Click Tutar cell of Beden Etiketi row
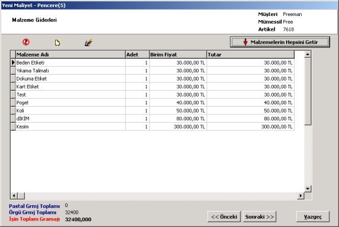The width and height of the screenshot is (339, 227). point(251,63)
